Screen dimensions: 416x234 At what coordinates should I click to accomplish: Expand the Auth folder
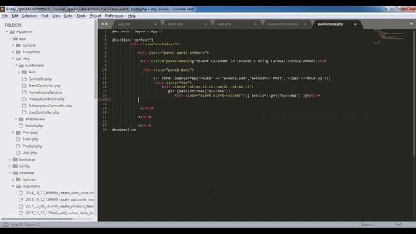pos(19,72)
